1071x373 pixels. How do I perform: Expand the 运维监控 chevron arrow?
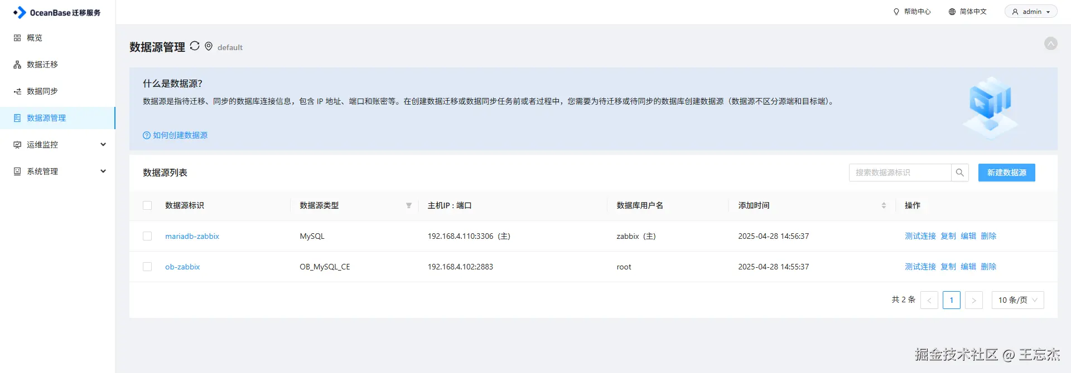[103, 145]
